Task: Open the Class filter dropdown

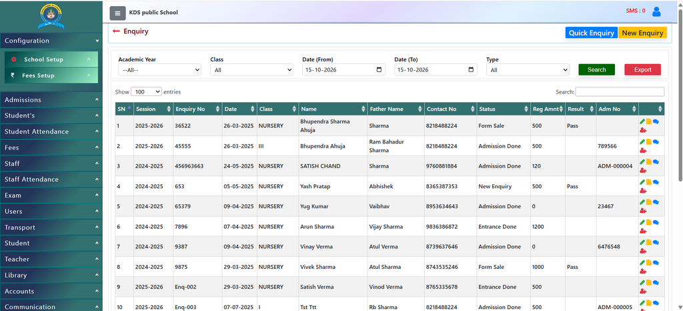Action: coord(251,69)
